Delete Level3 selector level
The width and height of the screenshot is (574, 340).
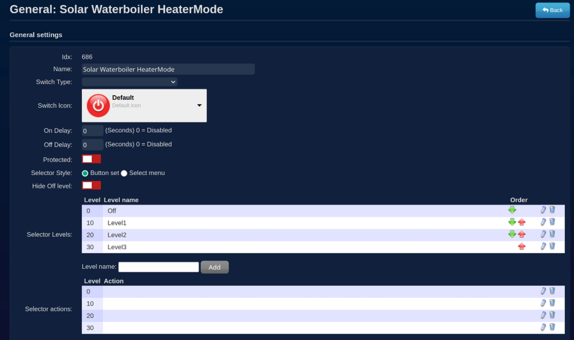pos(552,246)
